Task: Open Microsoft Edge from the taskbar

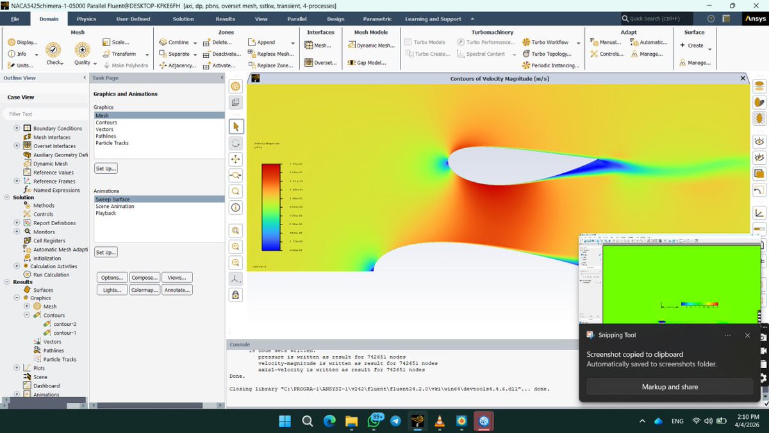Action: pyautogui.click(x=329, y=421)
